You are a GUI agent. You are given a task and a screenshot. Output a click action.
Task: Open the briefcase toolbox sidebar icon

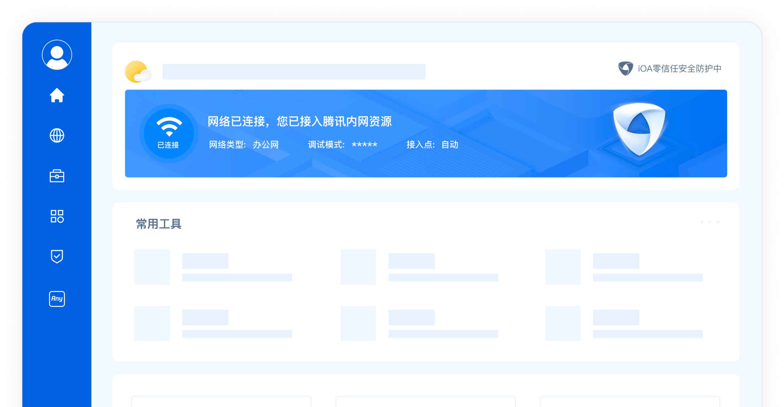point(57,176)
